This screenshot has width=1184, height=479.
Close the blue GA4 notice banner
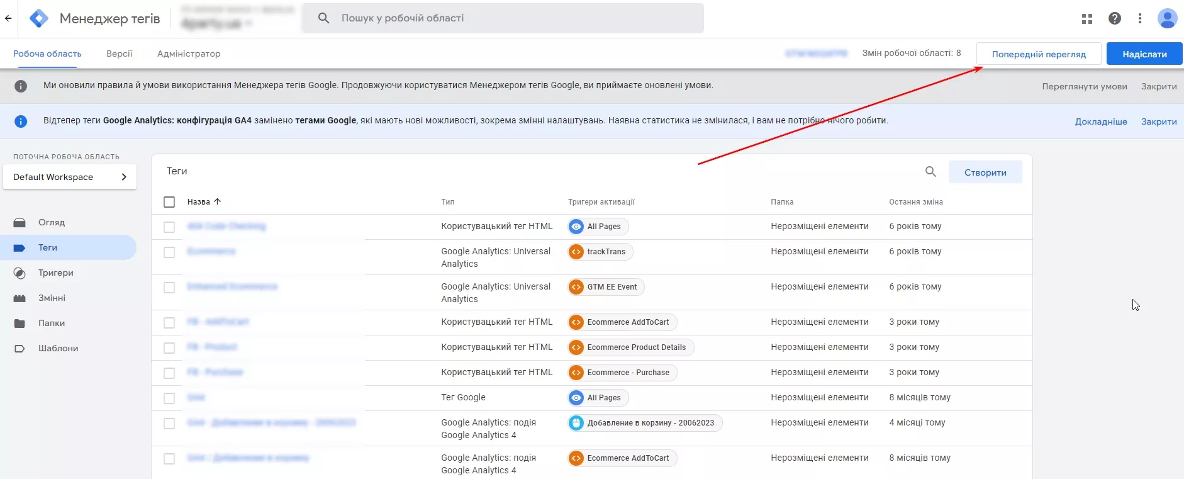click(x=1159, y=121)
